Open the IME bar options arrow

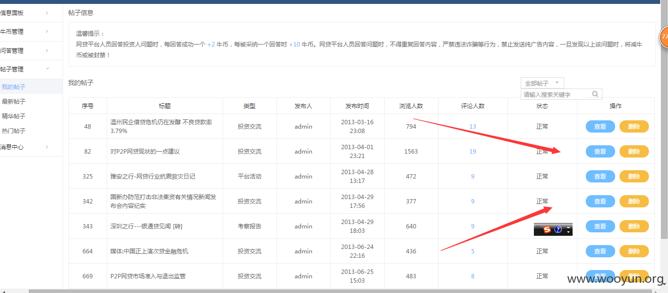568,232
